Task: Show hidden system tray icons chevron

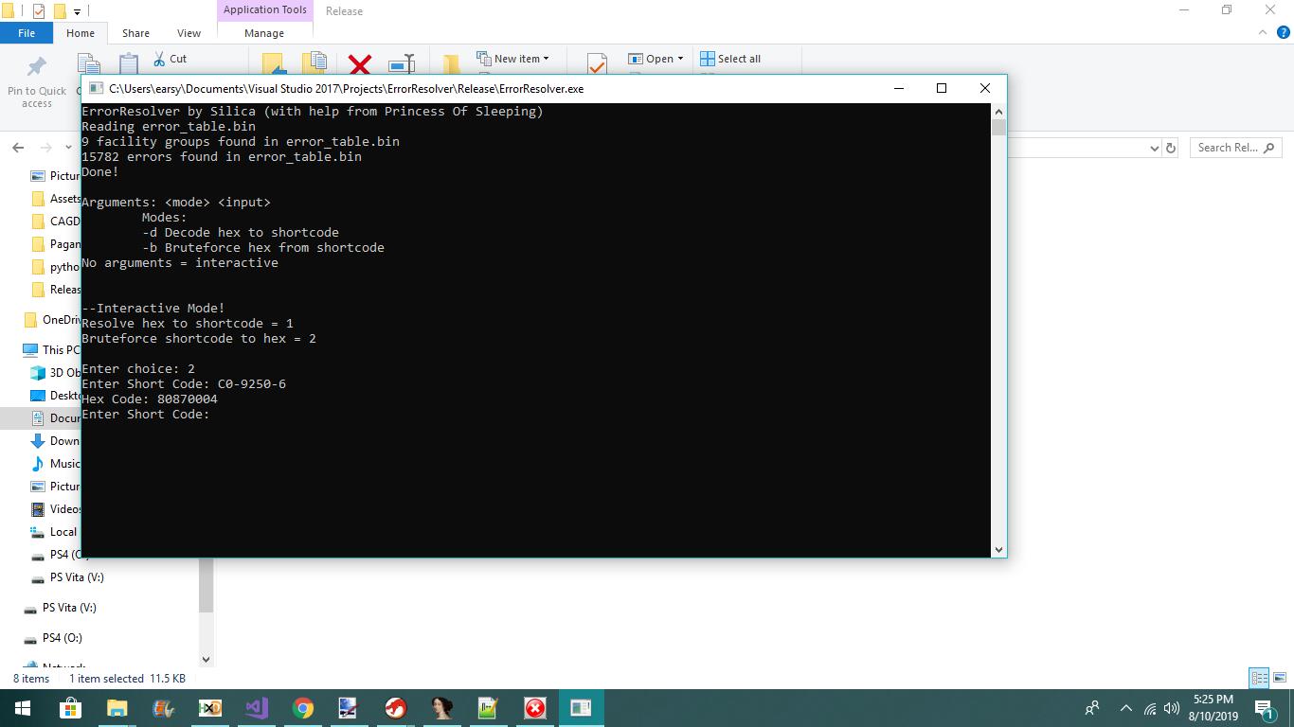Action: click(1126, 708)
